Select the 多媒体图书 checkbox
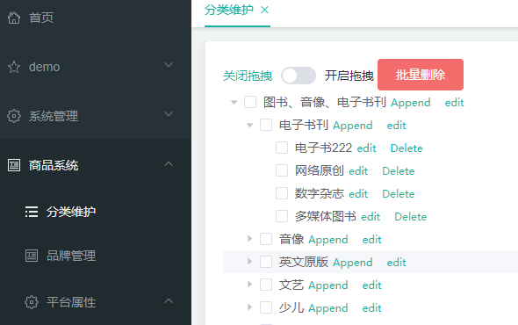Screen dimensions: 518x325 click(282, 216)
